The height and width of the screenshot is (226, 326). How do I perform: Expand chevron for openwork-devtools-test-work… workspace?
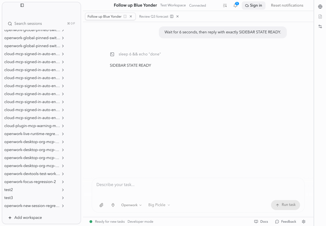click(63, 174)
